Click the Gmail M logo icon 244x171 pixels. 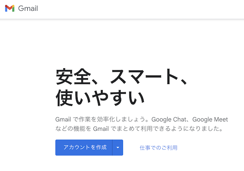tap(10, 8)
